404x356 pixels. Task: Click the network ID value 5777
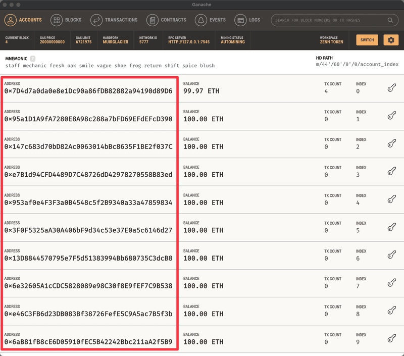coord(144,42)
